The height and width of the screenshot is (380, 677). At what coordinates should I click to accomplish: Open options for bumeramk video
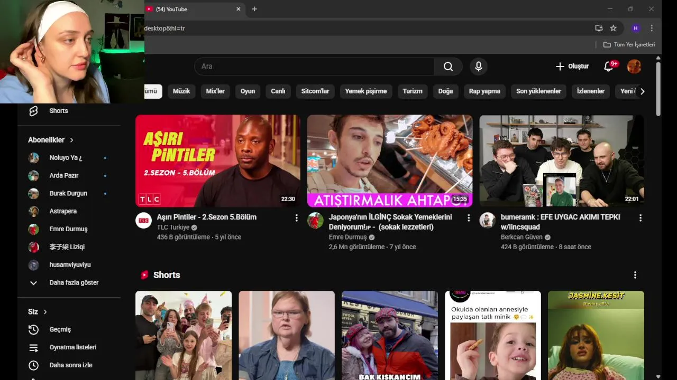pyautogui.click(x=640, y=217)
